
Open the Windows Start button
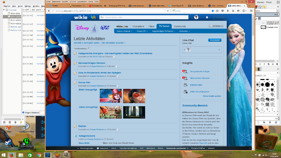pos(4,155)
